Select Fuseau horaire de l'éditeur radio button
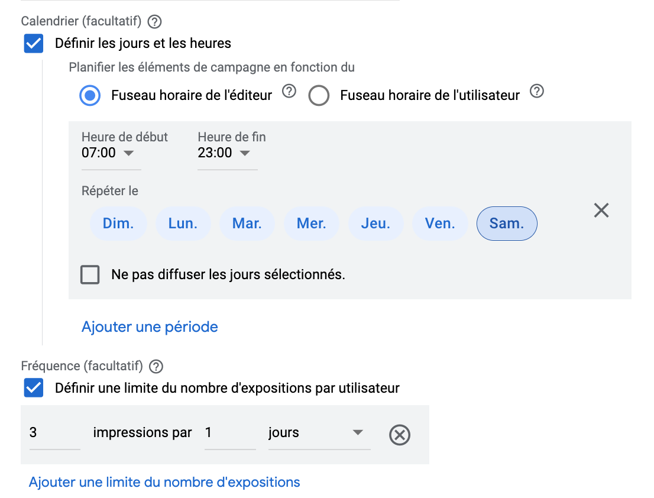 pyautogui.click(x=90, y=95)
